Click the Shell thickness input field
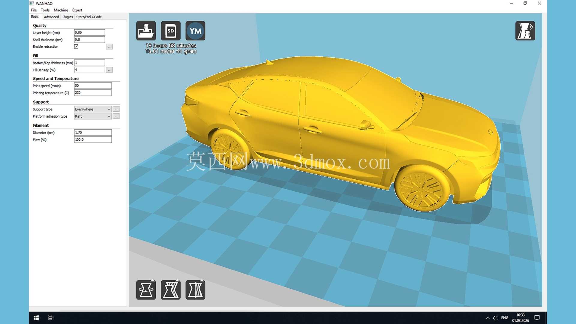This screenshot has height=324, width=576. click(x=89, y=40)
